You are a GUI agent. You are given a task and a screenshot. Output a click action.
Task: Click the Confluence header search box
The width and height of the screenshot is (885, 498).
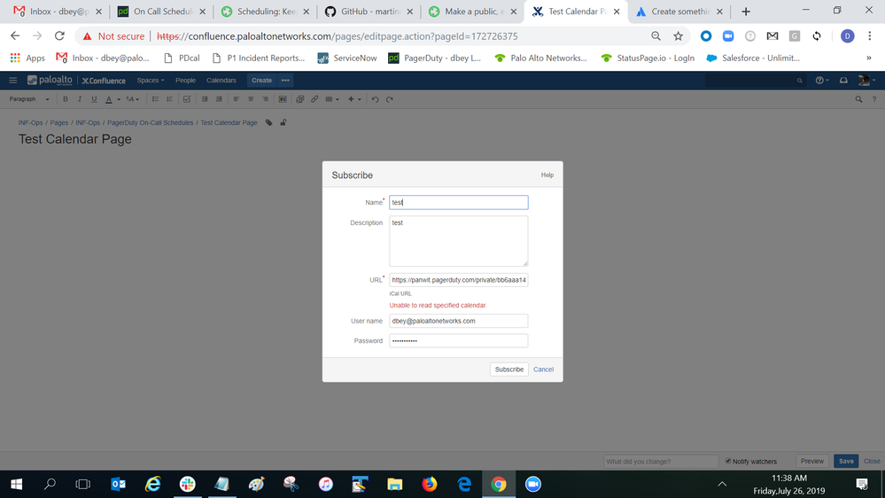[755, 80]
